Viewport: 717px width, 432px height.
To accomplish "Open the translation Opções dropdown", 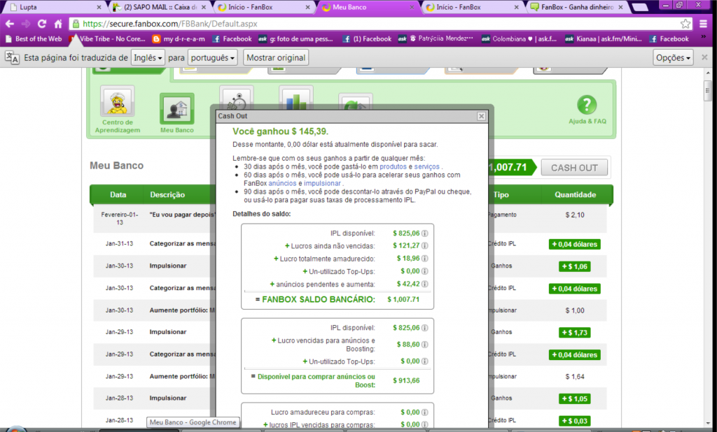I will tap(673, 58).
